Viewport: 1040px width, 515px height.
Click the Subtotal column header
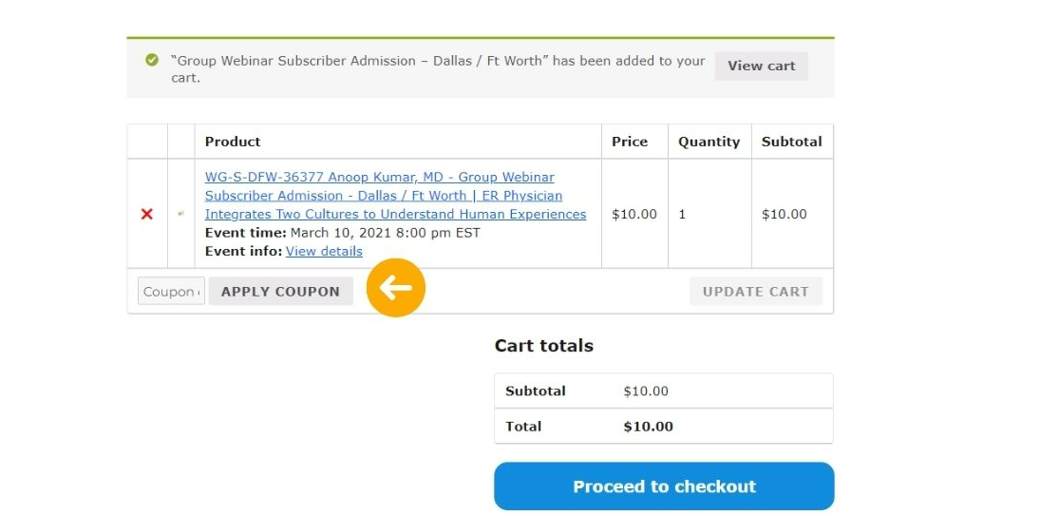(x=792, y=142)
